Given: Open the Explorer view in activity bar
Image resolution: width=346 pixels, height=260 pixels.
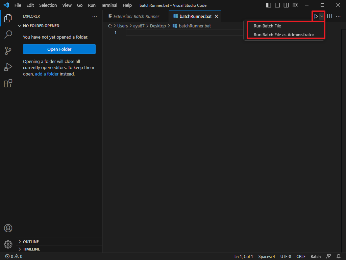Looking at the screenshot, I should tap(8, 18).
